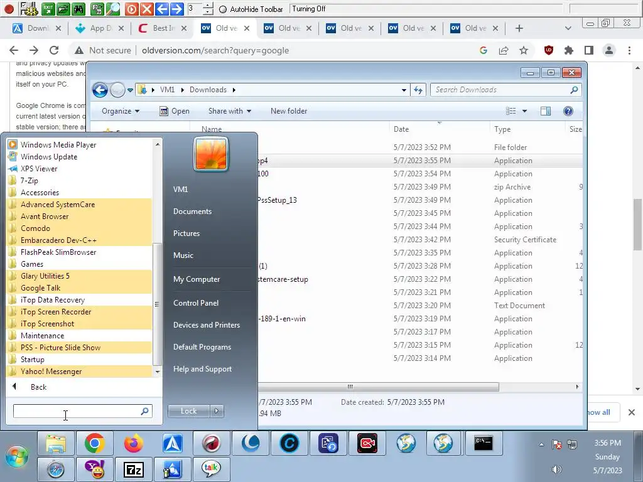Open 7-Zip from taskbar
The height and width of the screenshot is (482, 643).
pyautogui.click(x=134, y=469)
